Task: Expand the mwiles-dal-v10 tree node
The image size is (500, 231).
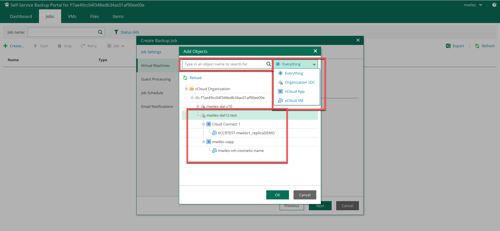Action: pyautogui.click(x=198, y=106)
